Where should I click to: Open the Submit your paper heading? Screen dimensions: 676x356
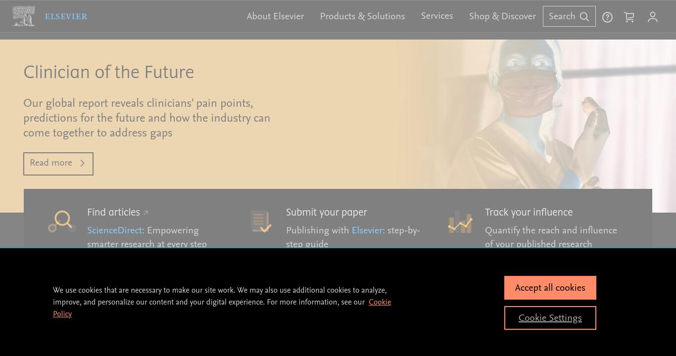click(x=327, y=213)
